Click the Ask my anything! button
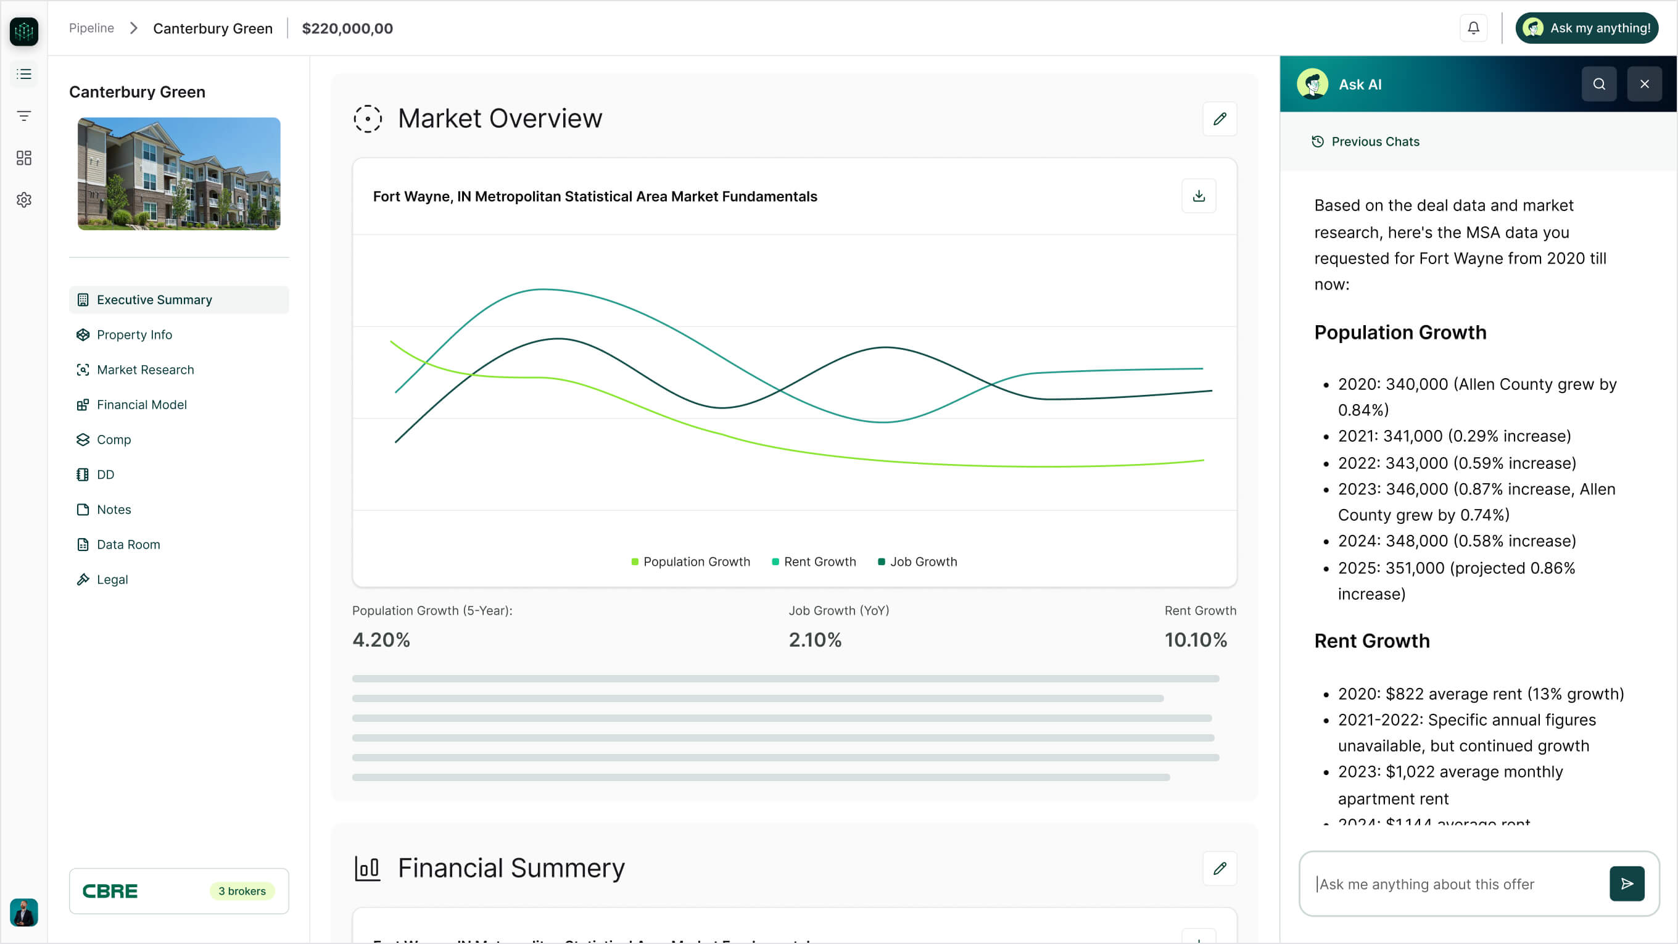The width and height of the screenshot is (1678, 944). point(1586,28)
